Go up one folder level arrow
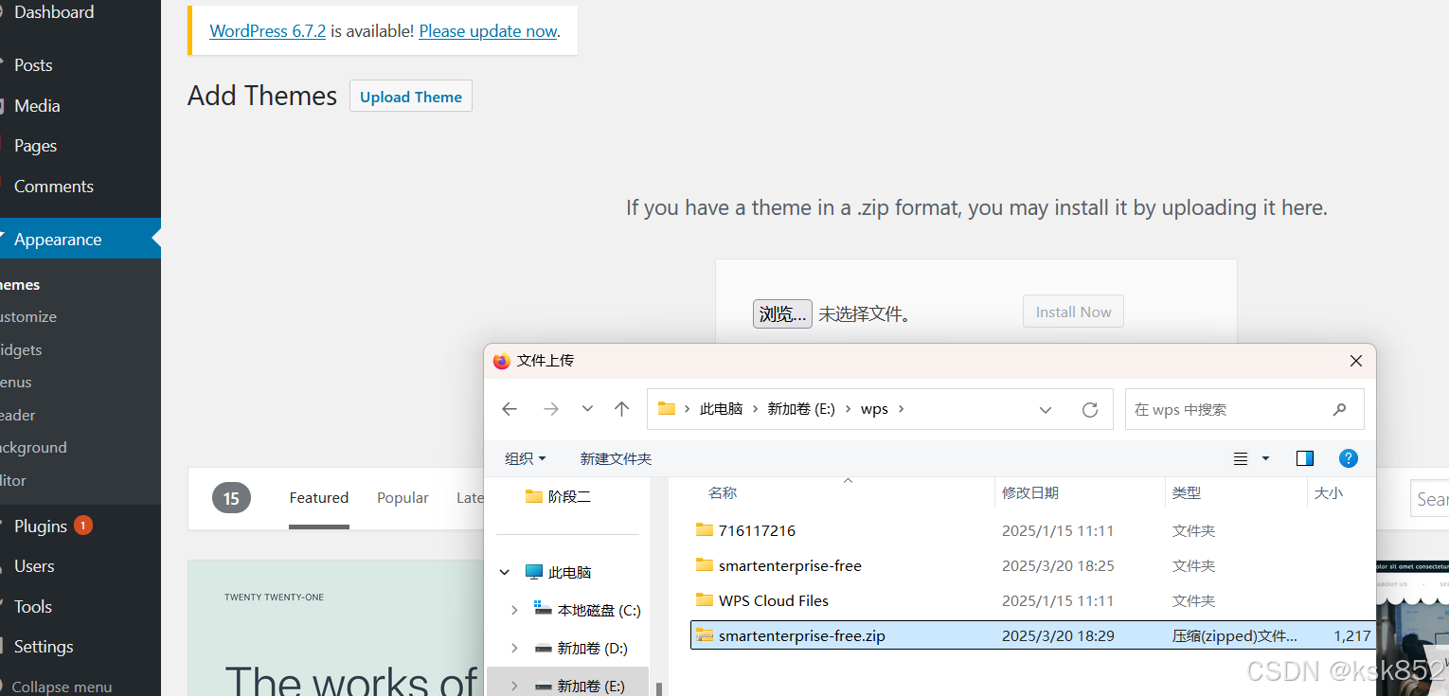This screenshot has width=1449, height=696. [621, 409]
